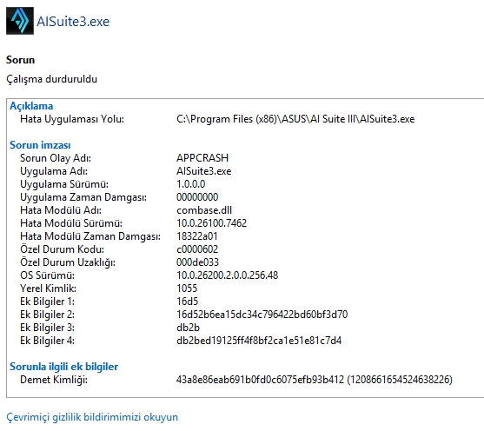Click the 'Hata Modülü Zaman Damgası' label
484x431 pixels.
[x=90, y=236]
